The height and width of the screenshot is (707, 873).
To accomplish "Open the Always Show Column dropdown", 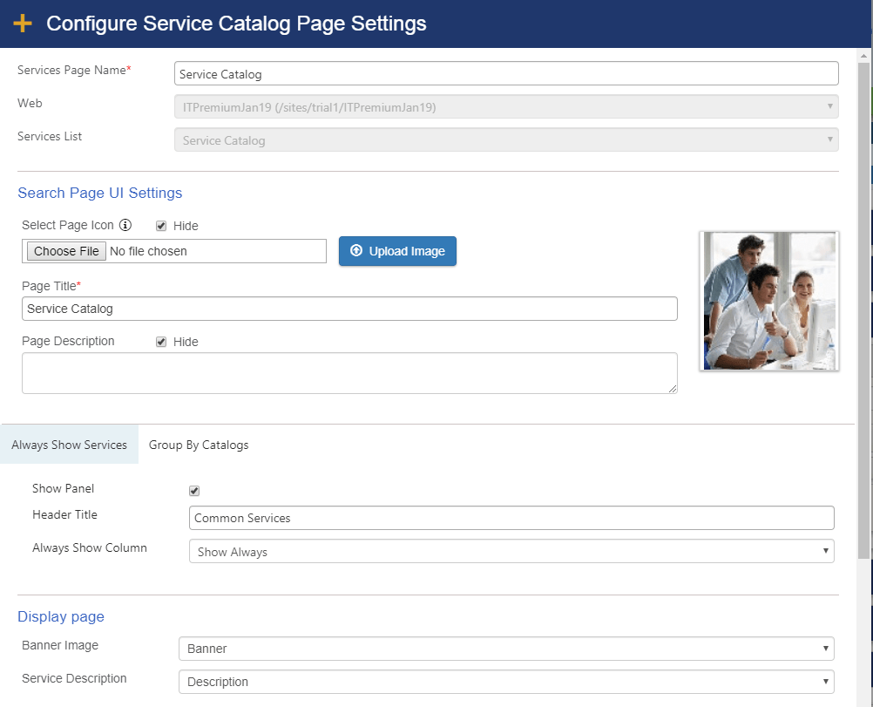I will [511, 552].
